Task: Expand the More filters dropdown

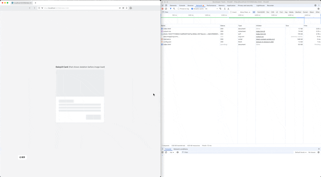Action: point(245,12)
